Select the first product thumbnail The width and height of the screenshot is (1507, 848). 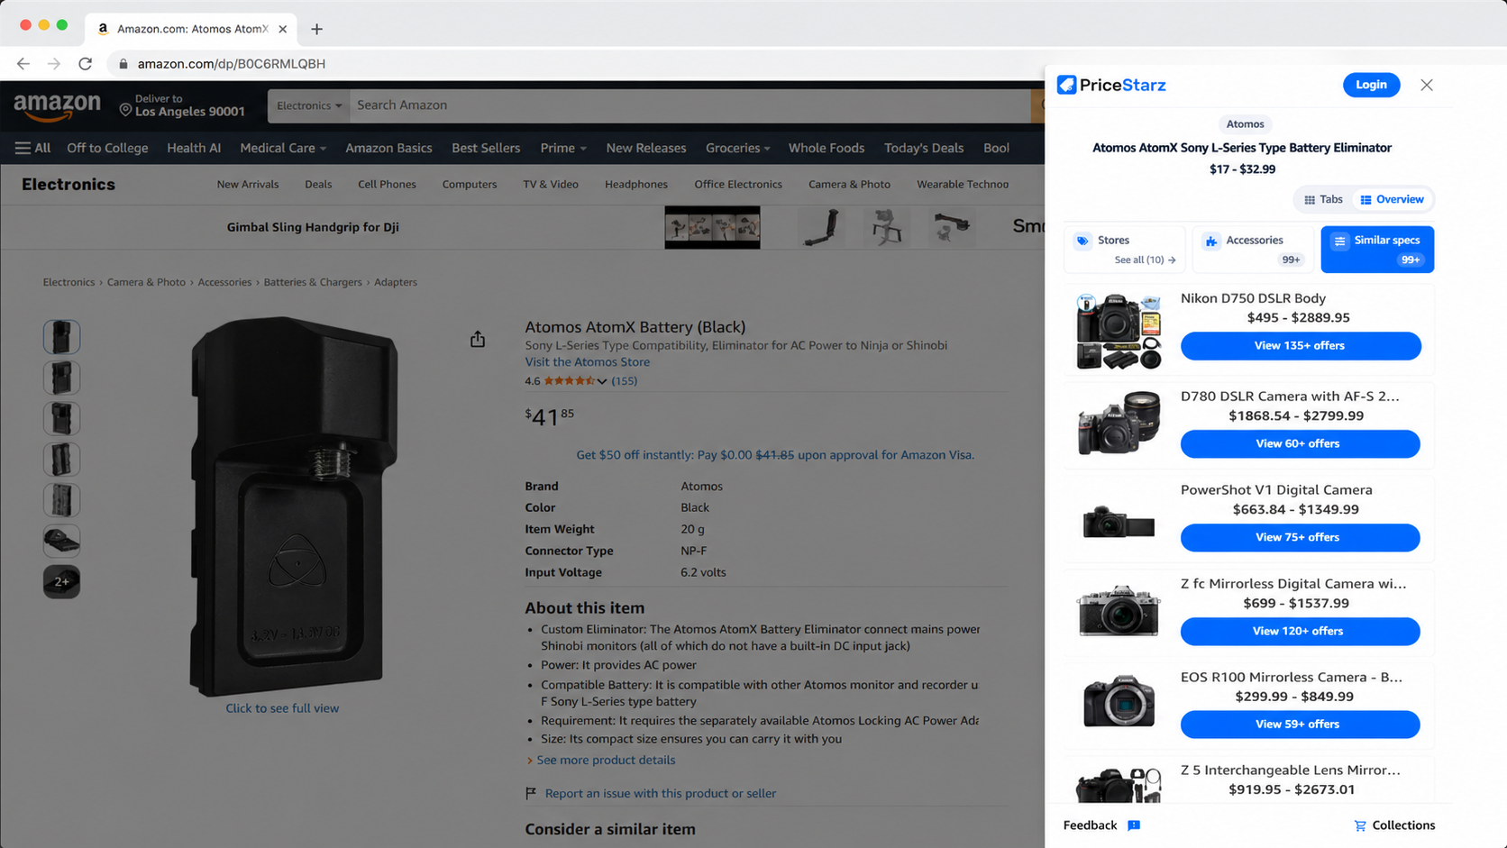pos(61,337)
